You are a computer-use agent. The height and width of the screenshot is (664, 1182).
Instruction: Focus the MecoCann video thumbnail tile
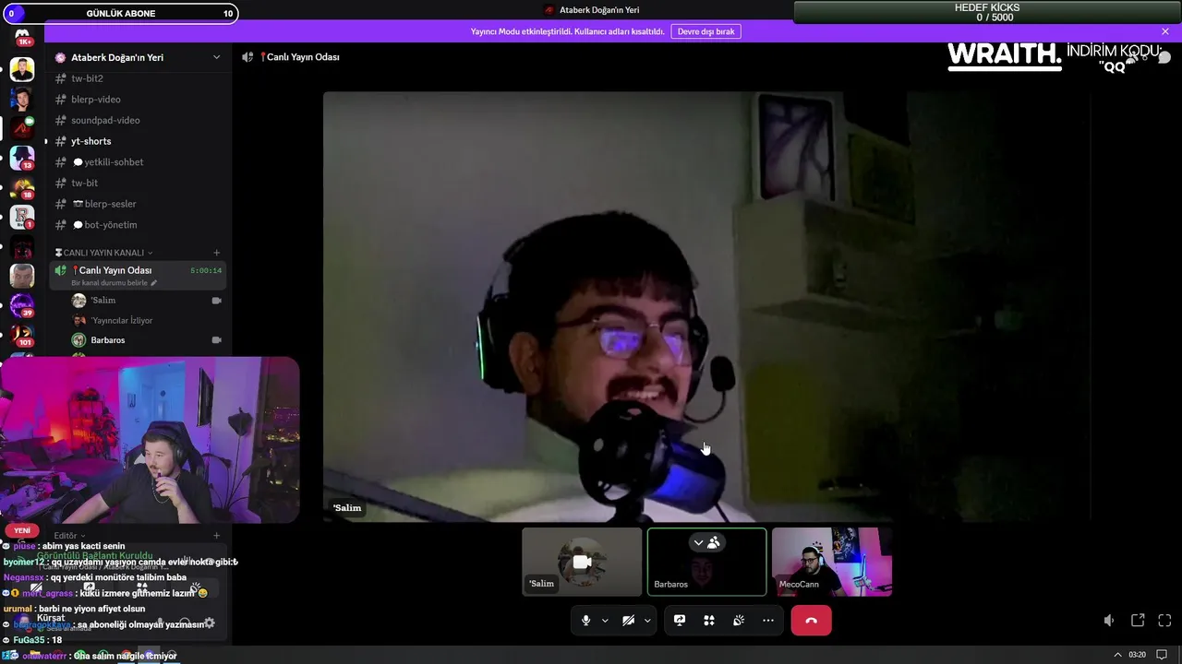tap(832, 562)
